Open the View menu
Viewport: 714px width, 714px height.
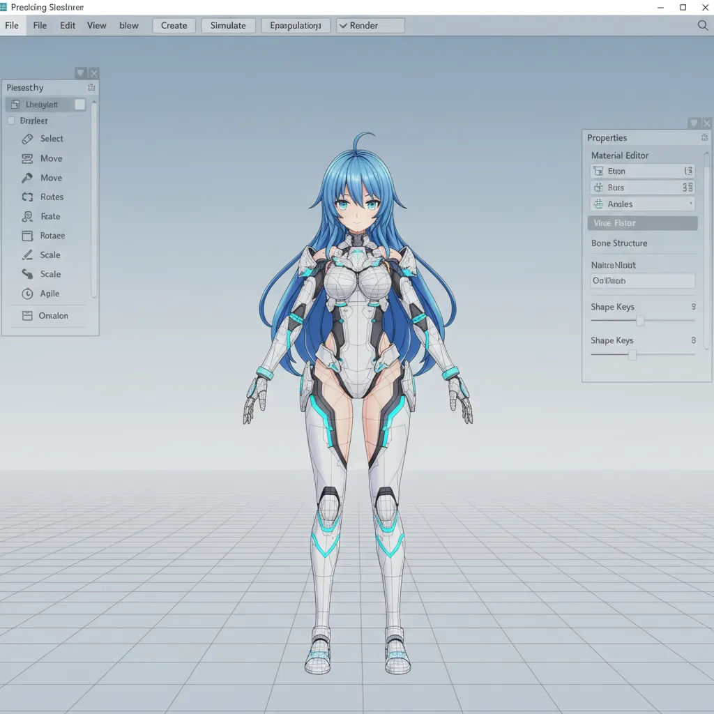pos(97,26)
